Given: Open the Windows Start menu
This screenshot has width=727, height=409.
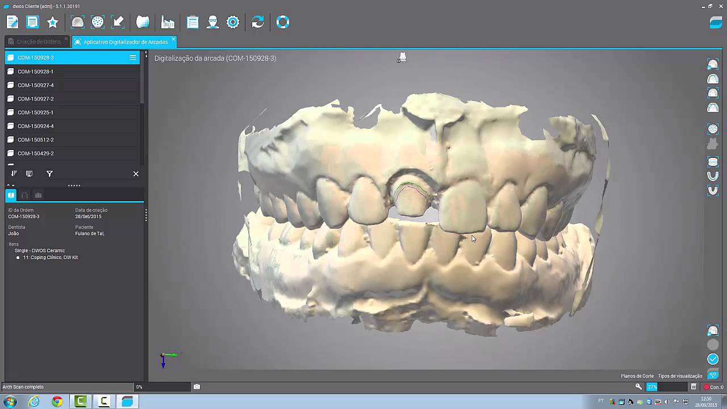Looking at the screenshot, I should (x=10, y=402).
